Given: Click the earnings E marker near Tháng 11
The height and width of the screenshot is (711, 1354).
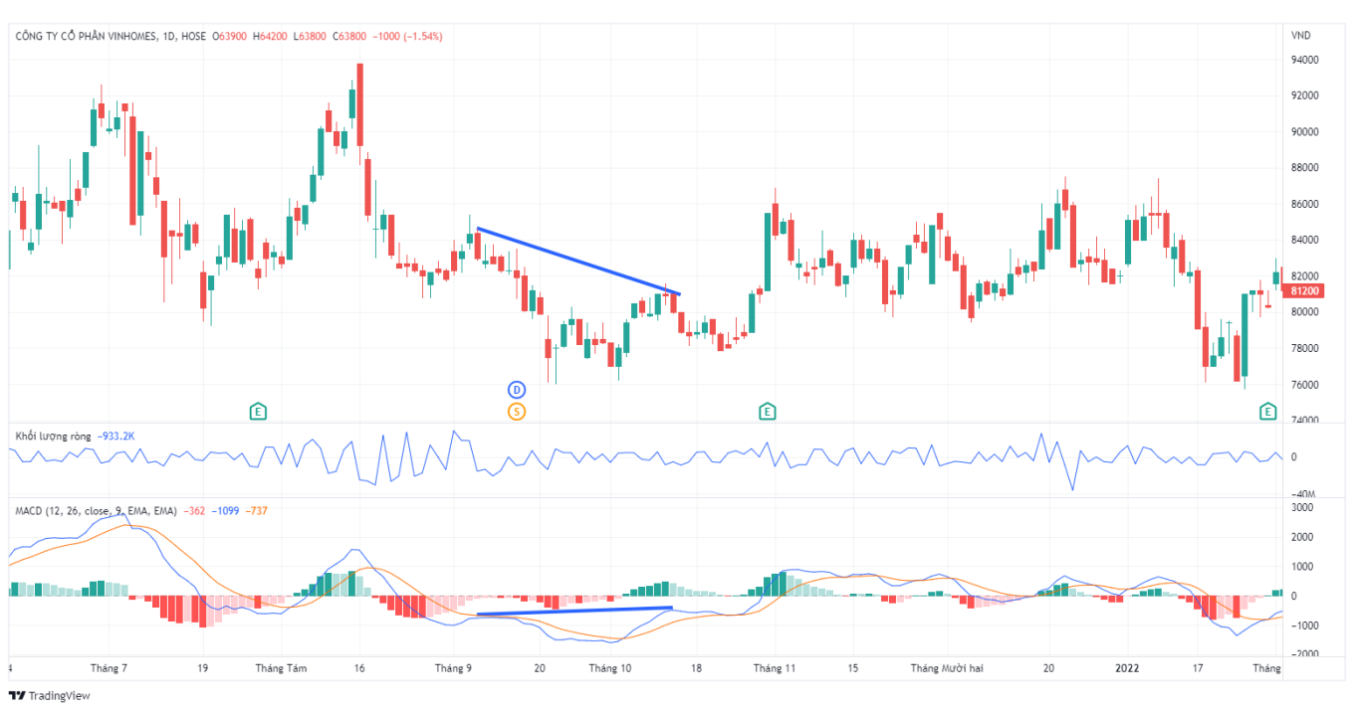Looking at the screenshot, I should [767, 411].
